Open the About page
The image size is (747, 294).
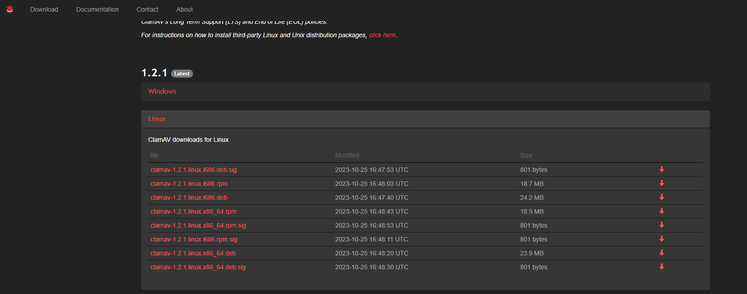point(184,9)
